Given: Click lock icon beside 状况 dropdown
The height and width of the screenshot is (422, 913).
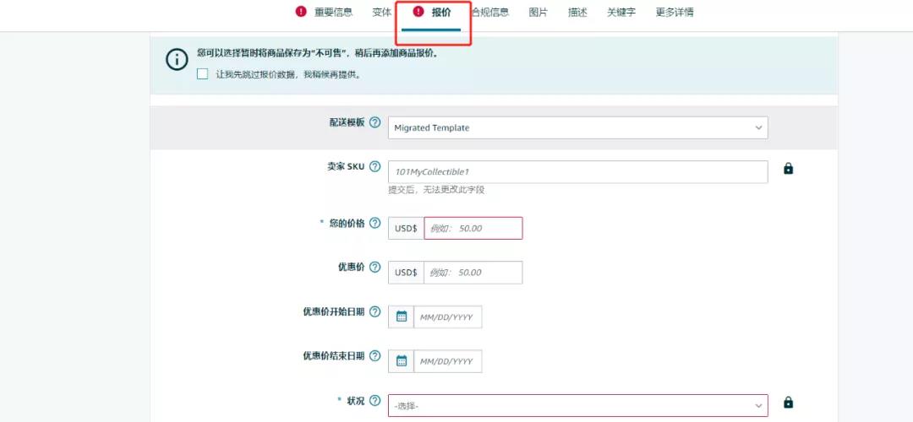Looking at the screenshot, I should click(788, 403).
